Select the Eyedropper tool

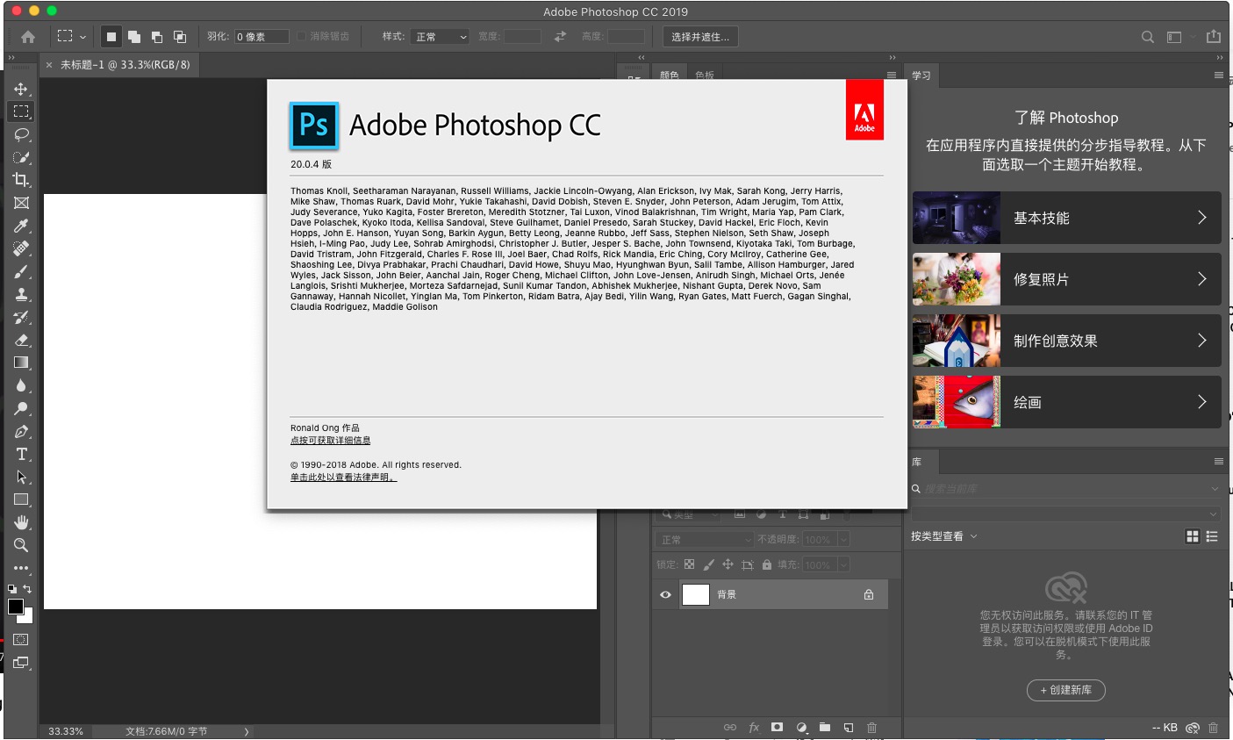click(21, 226)
